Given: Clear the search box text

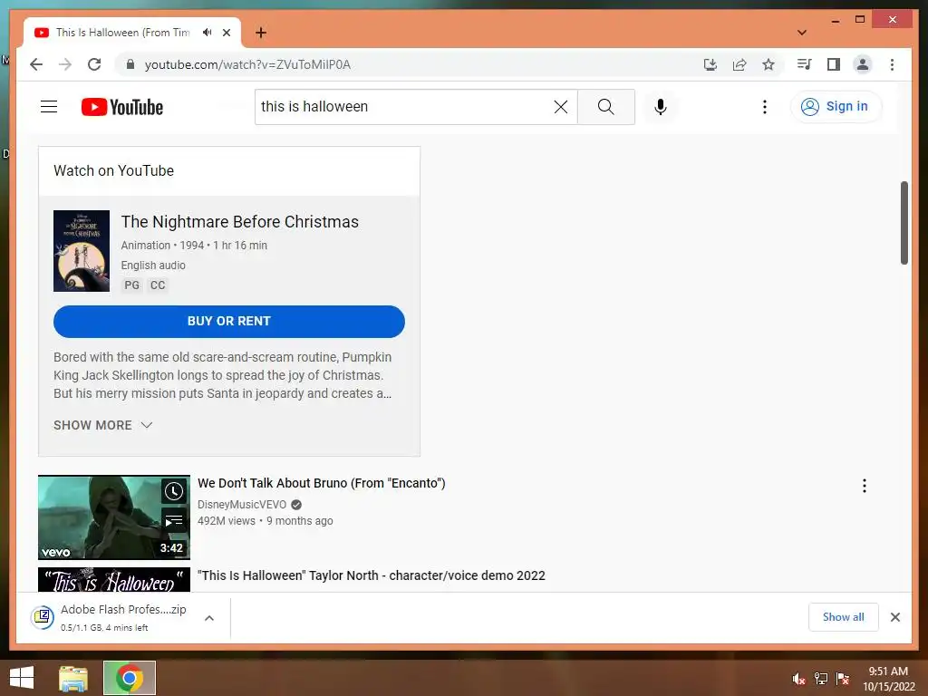Looking at the screenshot, I should click(x=560, y=107).
